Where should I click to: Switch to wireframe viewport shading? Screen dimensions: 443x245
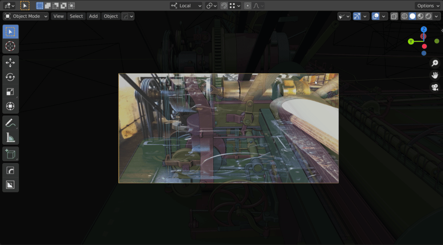pyautogui.click(x=404, y=16)
